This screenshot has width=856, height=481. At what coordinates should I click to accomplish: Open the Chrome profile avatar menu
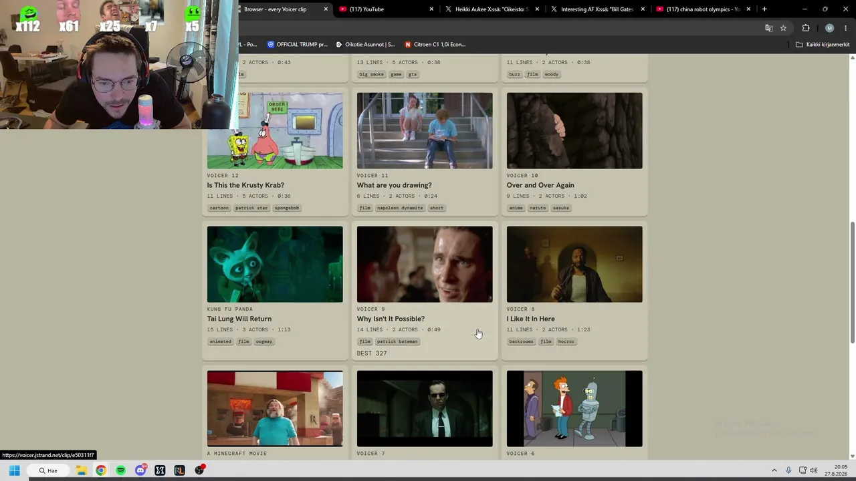point(829,28)
